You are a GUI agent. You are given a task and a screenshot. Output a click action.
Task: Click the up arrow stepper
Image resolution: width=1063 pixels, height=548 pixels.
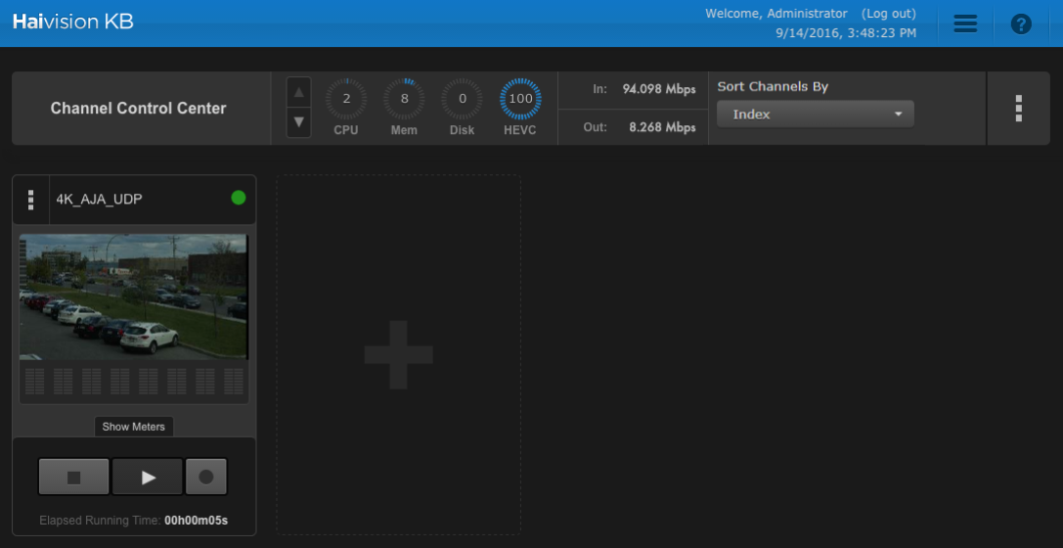(299, 93)
